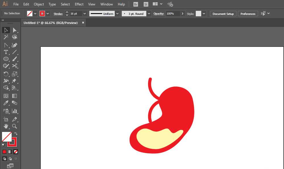284x169 pixels.
Task: Swap fill and stroke colors
Action: point(16,133)
